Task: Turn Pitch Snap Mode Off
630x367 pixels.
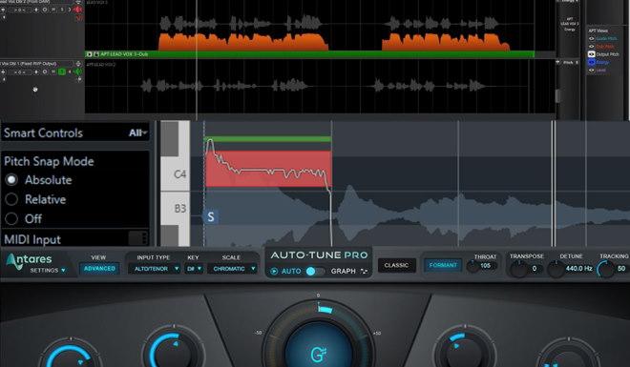Action: (11, 218)
